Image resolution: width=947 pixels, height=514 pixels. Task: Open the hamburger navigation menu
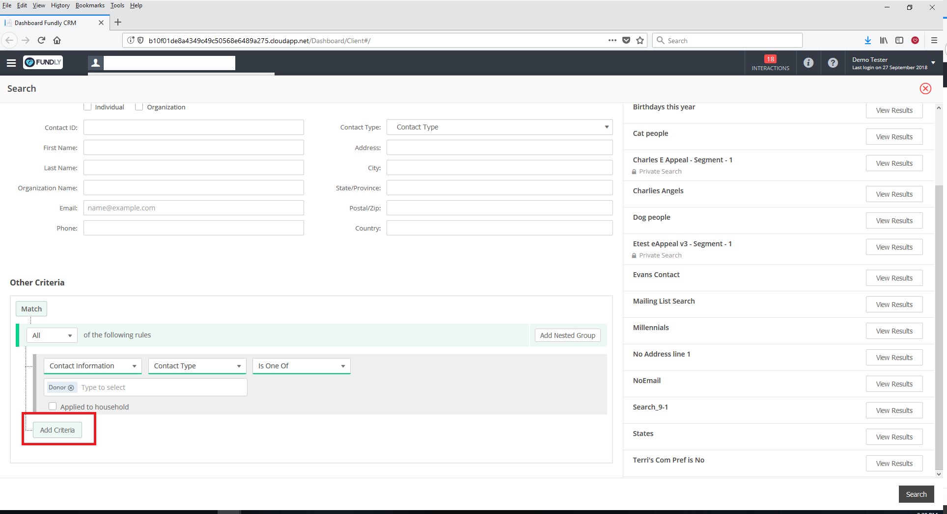(x=11, y=63)
